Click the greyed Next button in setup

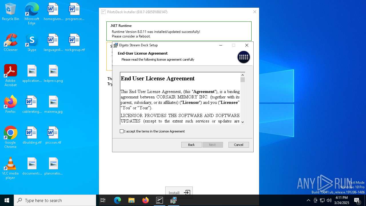tap(212, 145)
